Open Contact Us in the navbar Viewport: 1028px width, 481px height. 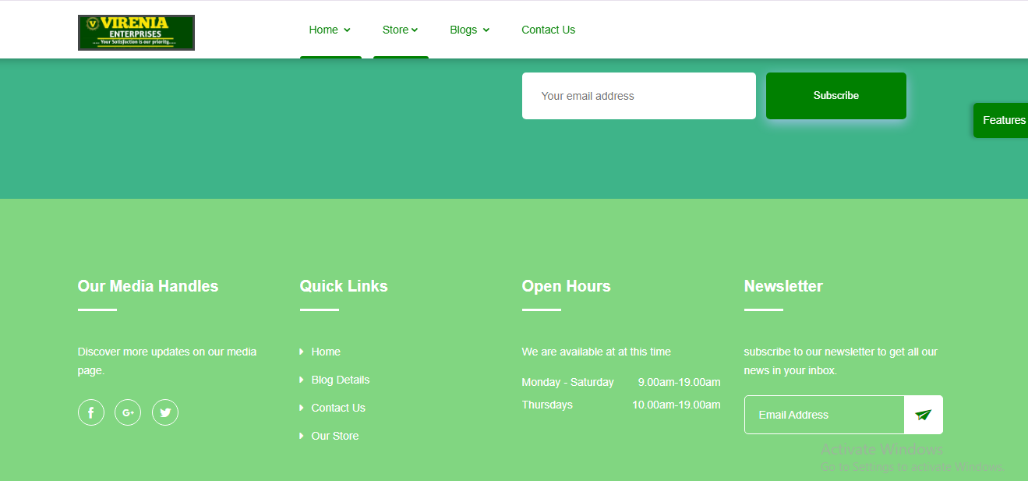[x=548, y=30]
